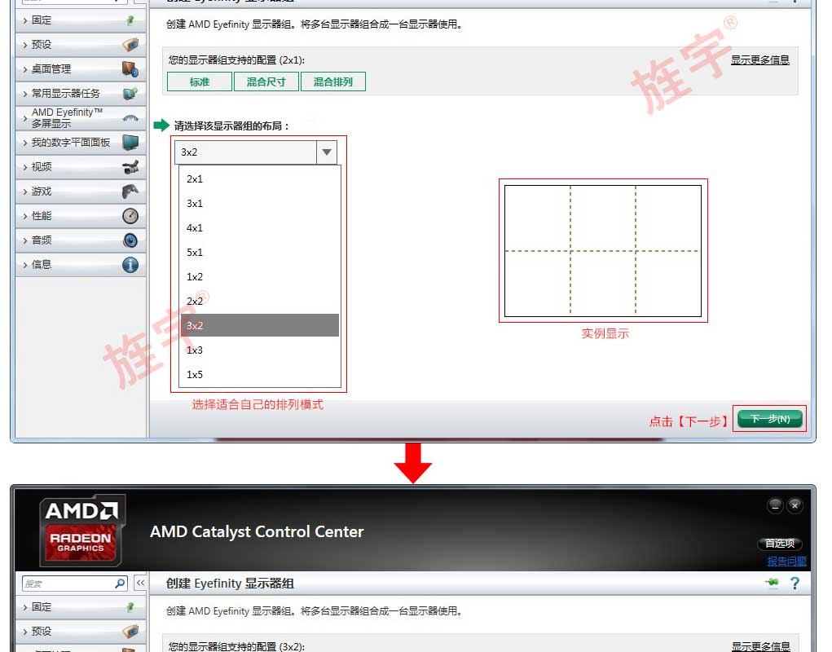Choose 1x5 from the layout list
This screenshot has width=832, height=652.
tap(195, 374)
